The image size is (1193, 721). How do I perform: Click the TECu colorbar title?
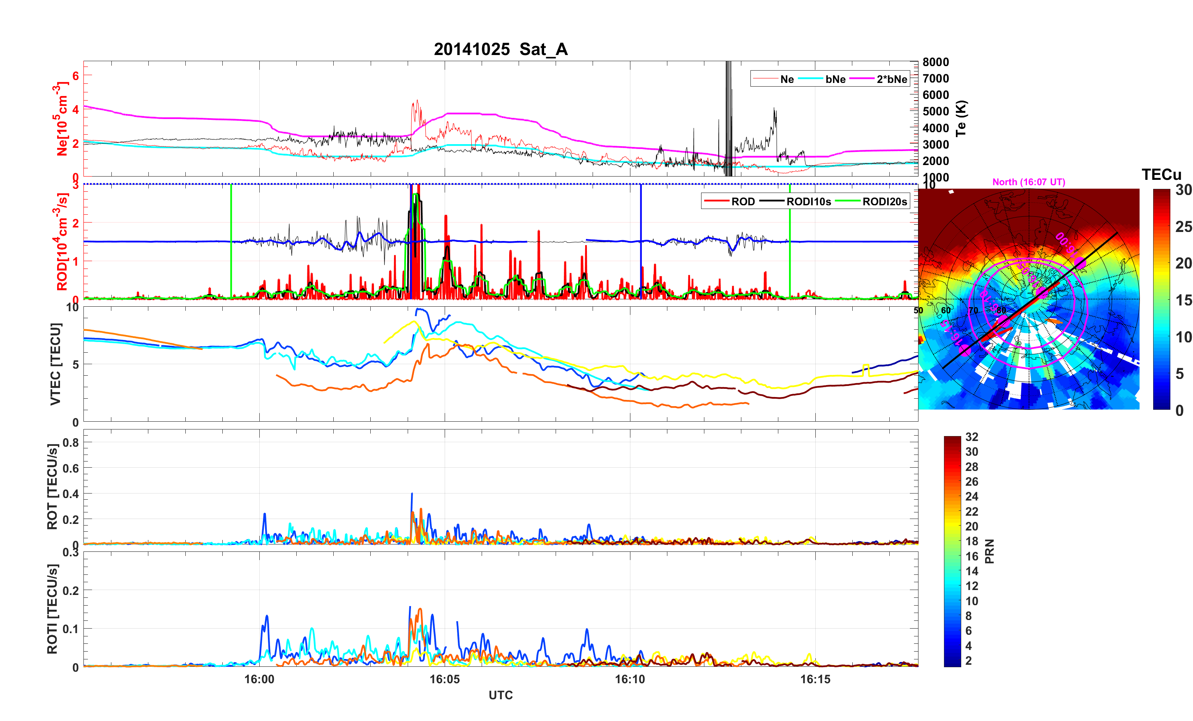click(1161, 175)
